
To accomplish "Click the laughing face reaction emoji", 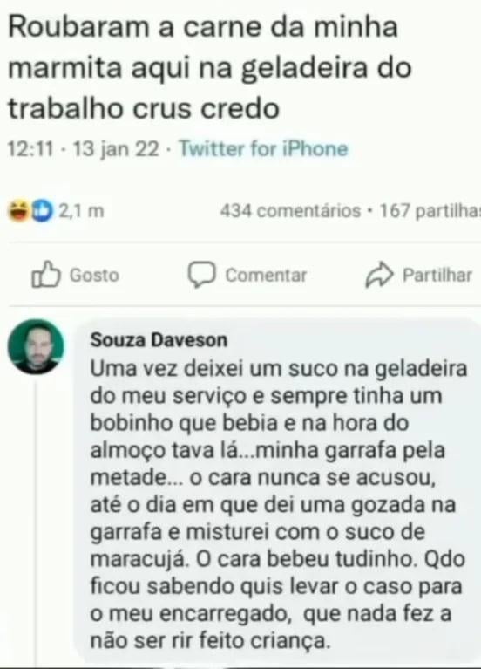I will [x=19, y=211].
